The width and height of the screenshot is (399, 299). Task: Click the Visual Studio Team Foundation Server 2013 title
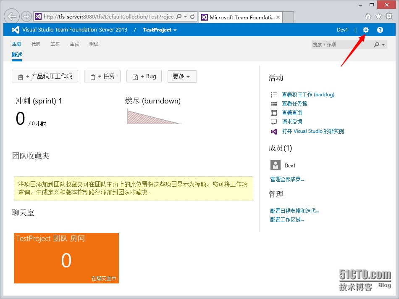[x=75, y=30]
